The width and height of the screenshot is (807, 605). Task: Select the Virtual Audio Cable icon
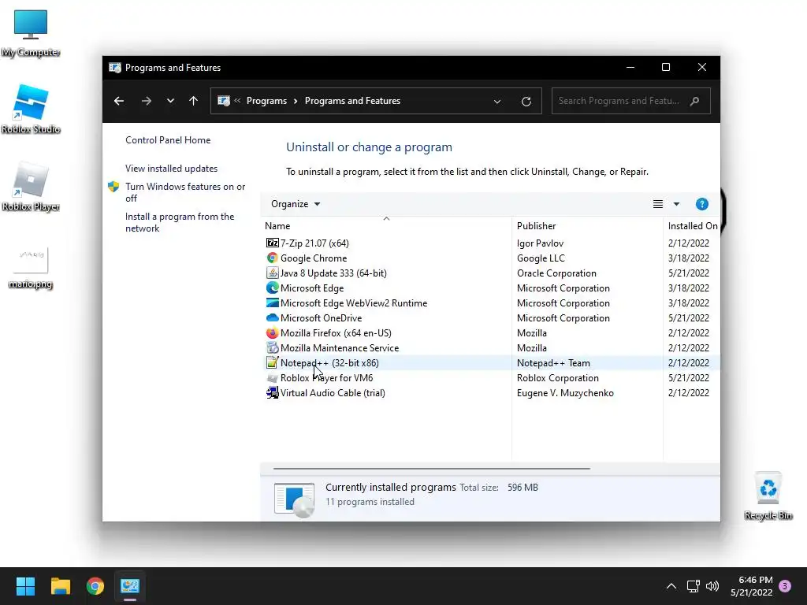point(272,392)
